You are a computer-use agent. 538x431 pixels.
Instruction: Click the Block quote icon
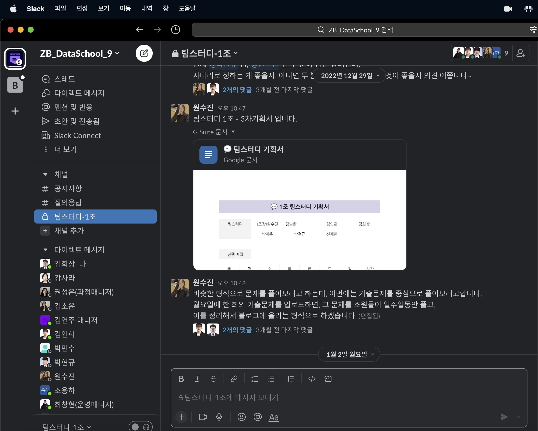click(x=291, y=378)
